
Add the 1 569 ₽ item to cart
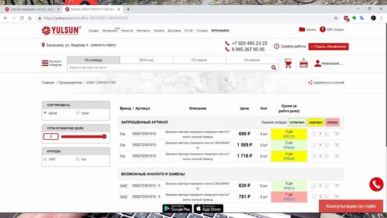click(337, 145)
